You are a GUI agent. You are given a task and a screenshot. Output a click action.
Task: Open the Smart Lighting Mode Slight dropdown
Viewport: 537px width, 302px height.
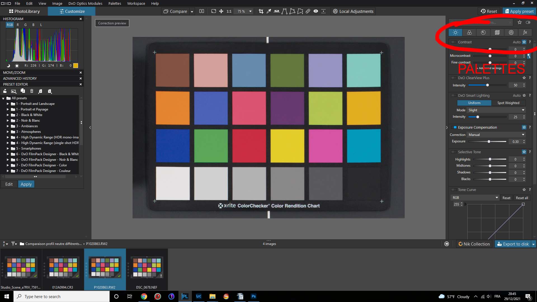coord(496,110)
